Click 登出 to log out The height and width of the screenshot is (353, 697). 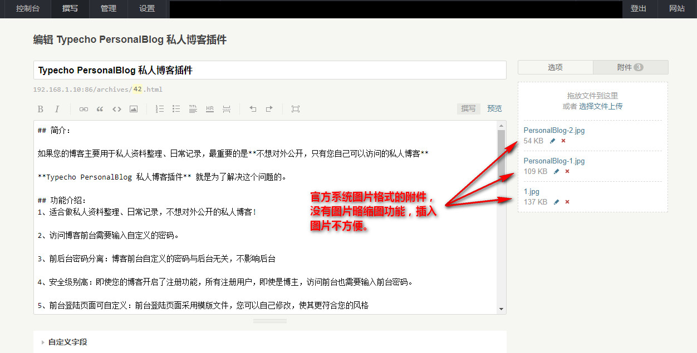(639, 9)
